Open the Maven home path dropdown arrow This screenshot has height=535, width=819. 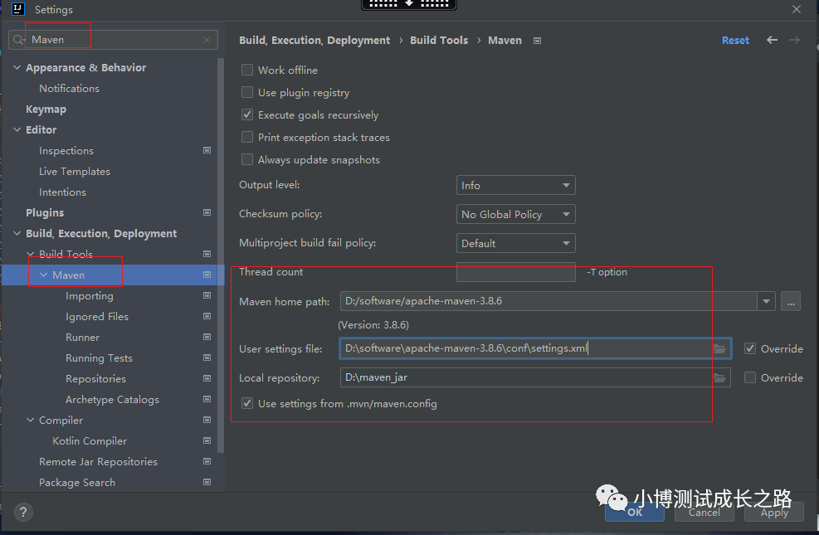[766, 301]
